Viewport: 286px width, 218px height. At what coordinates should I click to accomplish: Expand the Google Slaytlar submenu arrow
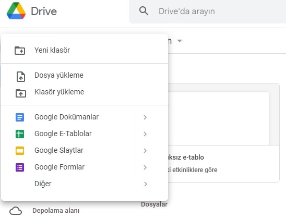(x=145, y=151)
